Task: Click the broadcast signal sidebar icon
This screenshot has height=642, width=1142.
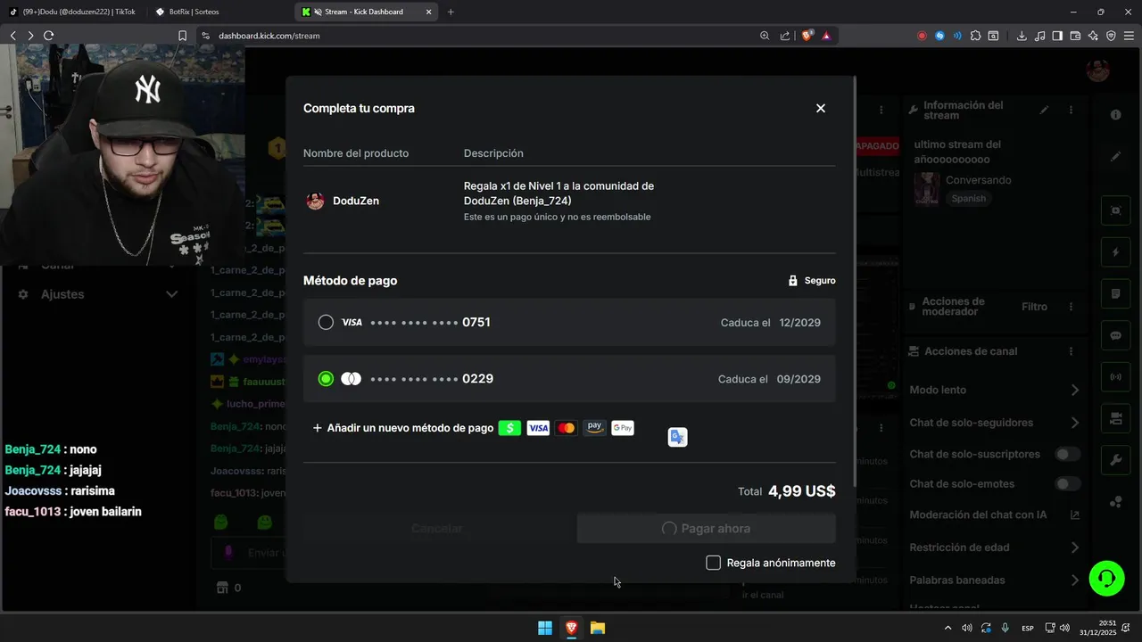Action: point(1115,377)
